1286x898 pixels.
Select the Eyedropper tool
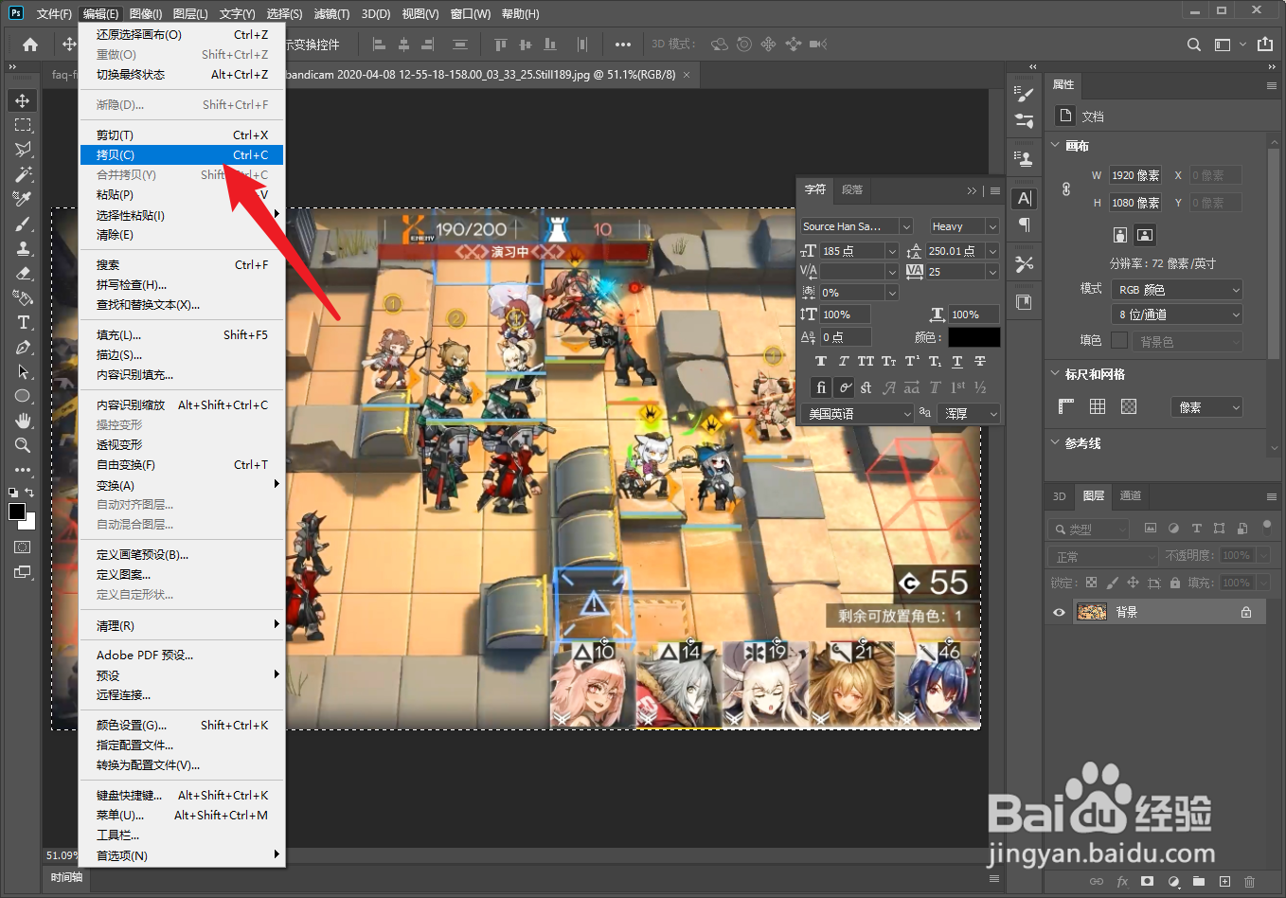pos(23,199)
